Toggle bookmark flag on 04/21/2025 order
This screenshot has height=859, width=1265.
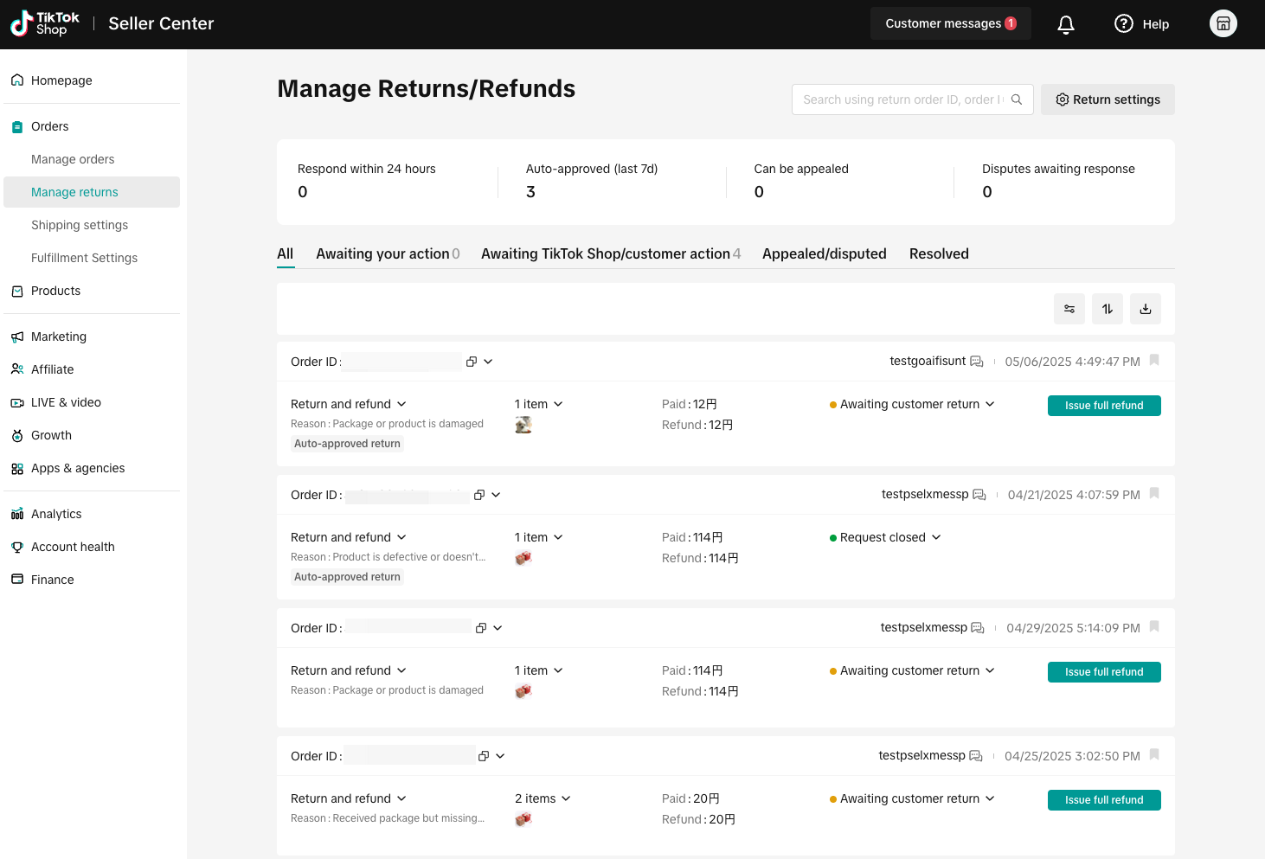(x=1154, y=494)
